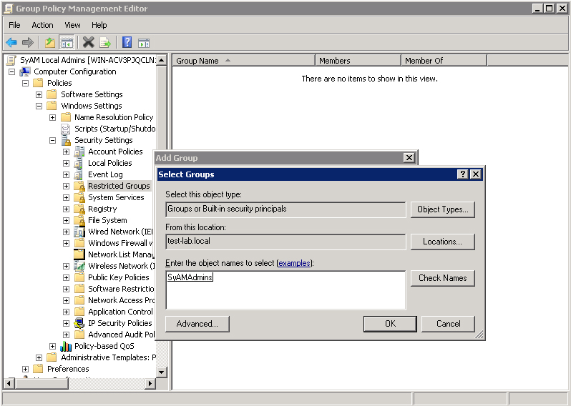Click the Up One Level folder icon
Viewport: 571px width, 406px height.
coord(49,43)
